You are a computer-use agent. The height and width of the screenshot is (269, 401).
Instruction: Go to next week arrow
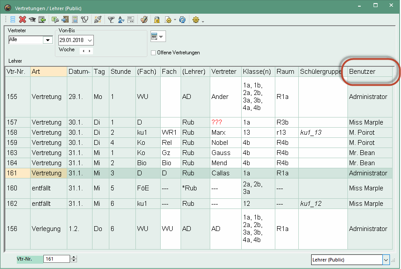[89, 51]
